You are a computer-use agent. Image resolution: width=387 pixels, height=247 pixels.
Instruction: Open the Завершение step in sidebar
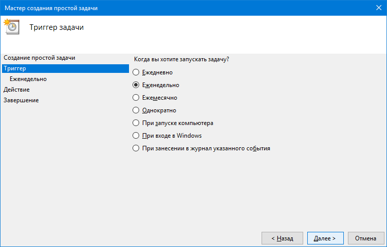(x=21, y=100)
